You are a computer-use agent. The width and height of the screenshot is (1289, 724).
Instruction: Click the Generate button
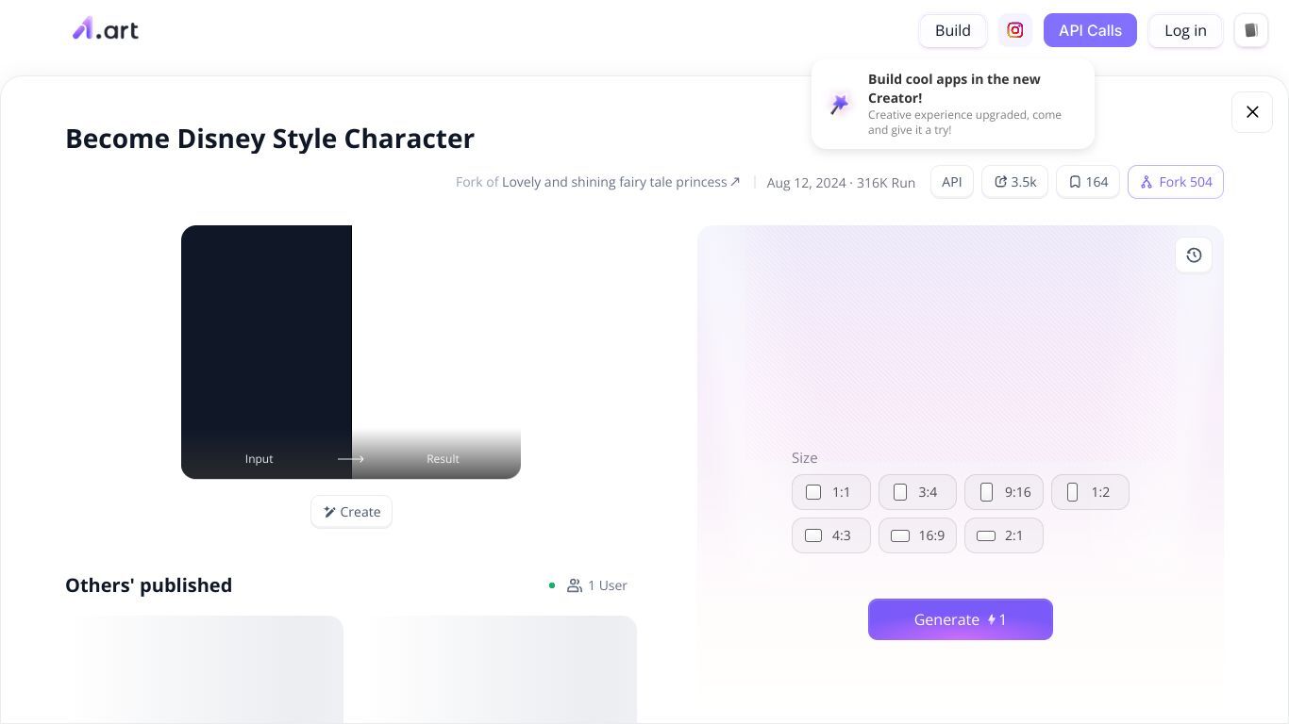[961, 619]
